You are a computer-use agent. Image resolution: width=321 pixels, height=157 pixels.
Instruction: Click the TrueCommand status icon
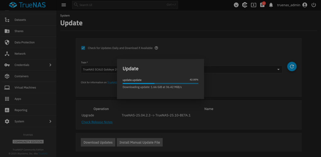tap(245, 5)
